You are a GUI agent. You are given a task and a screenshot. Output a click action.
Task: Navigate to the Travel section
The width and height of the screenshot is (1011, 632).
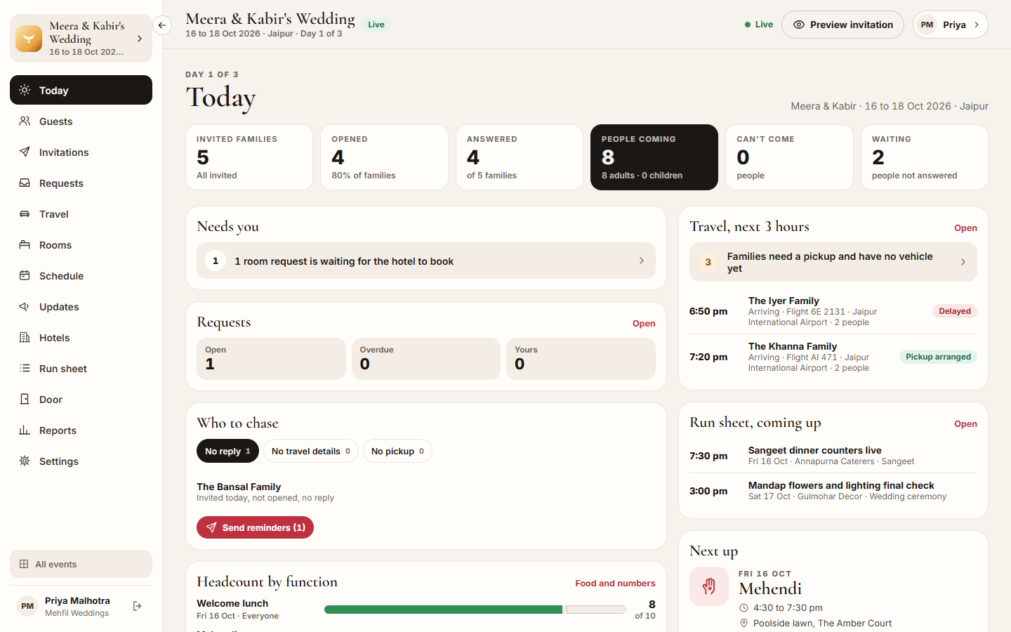[x=81, y=213]
